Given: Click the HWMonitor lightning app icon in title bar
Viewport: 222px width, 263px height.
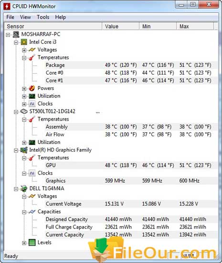Looking at the screenshot, I should [x=7, y=6].
